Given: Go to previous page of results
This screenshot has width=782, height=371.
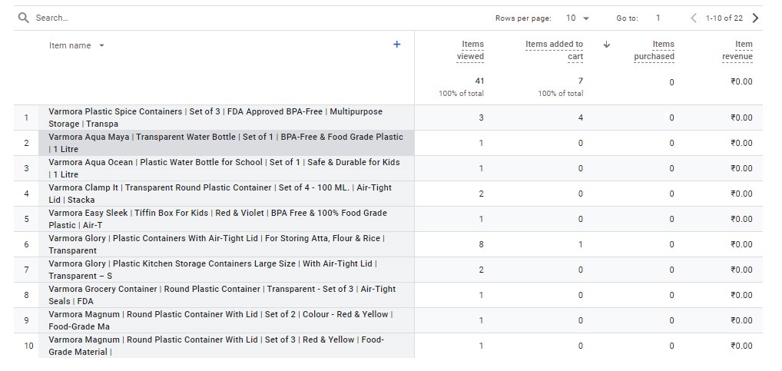Looking at the screenshot, I should (x=694, y=18).
